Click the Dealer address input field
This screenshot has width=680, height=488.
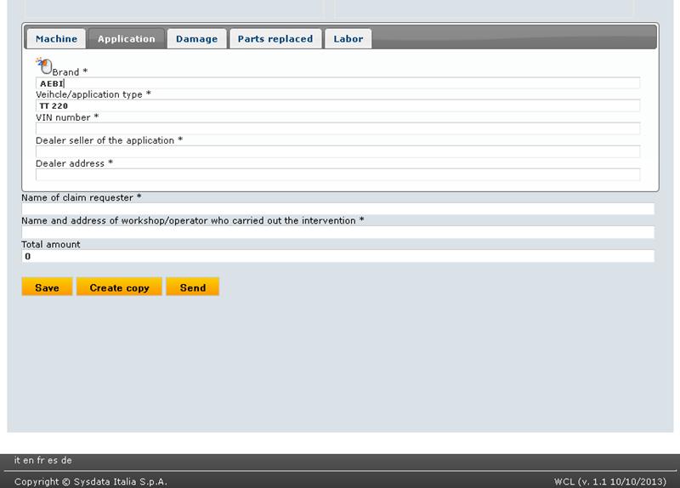(337, 175)
